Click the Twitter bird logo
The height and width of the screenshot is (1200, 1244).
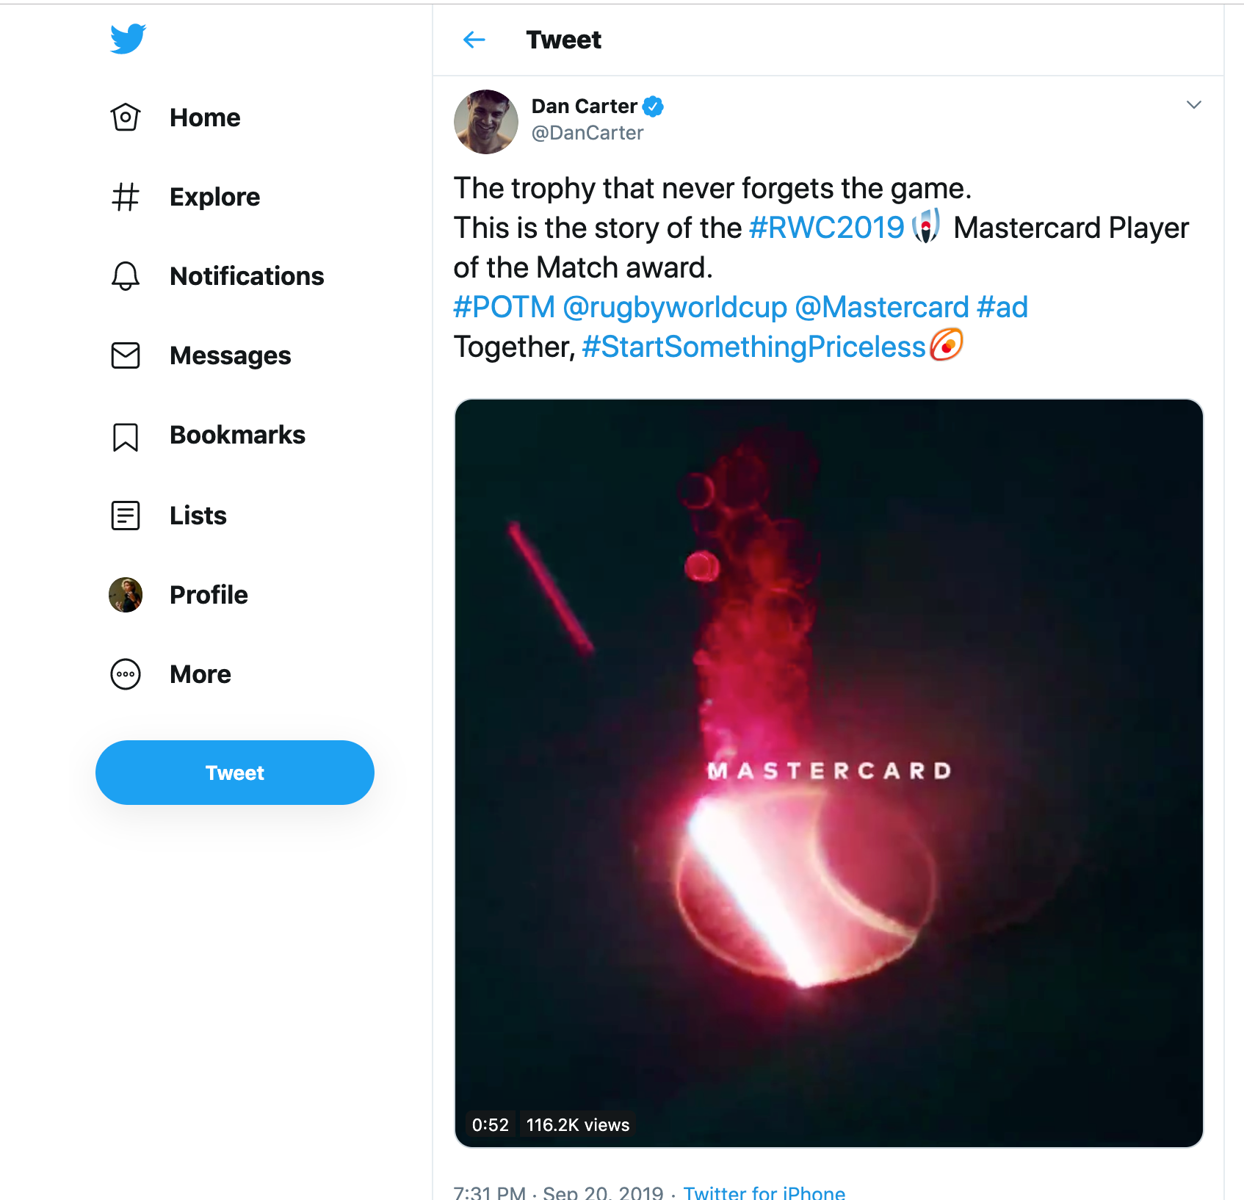(128, 39)
